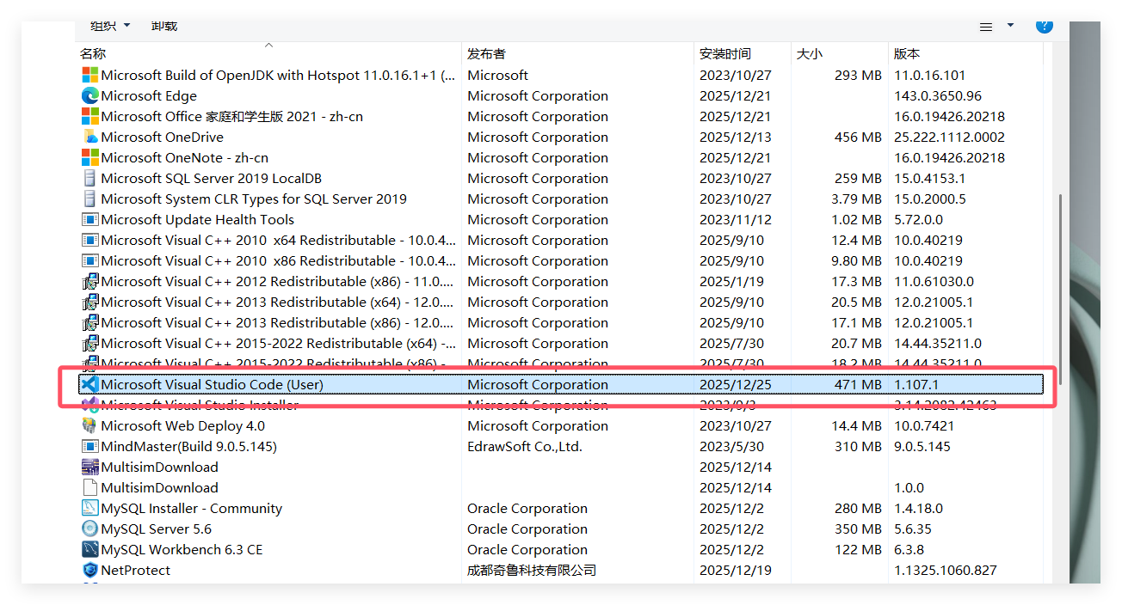Viewport: 1122px width, 605px height.
Task: Click 卸载 to uninstall the selected program
Action: [x=163, y=26]
